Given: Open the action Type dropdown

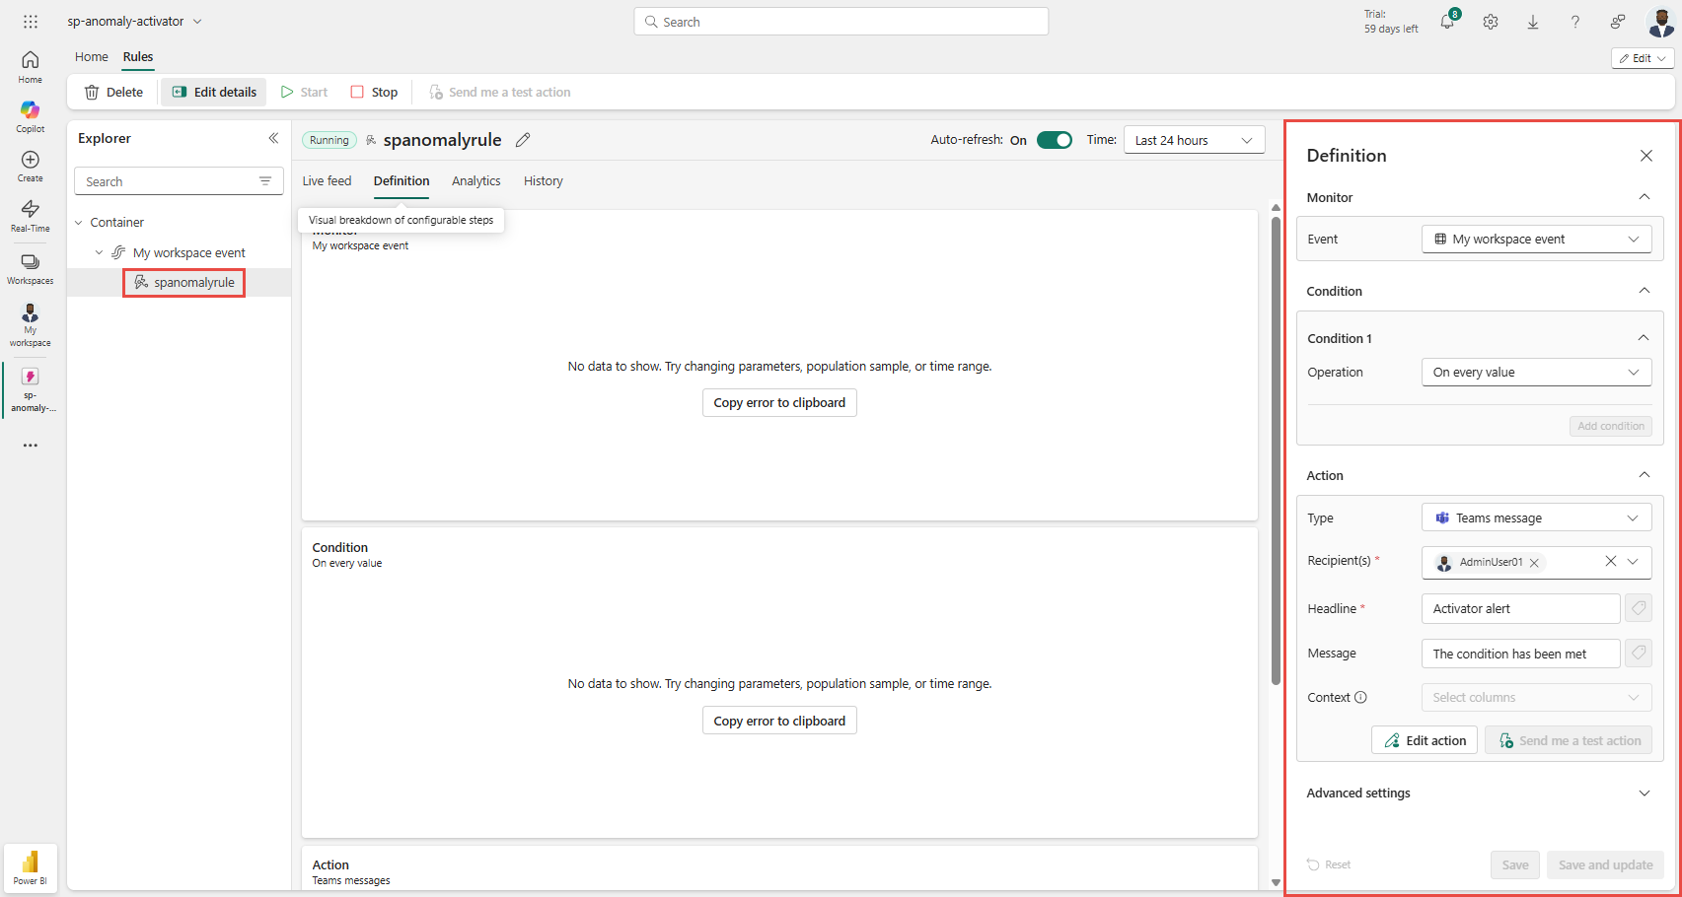Looking at the screenshot, I should (x=1536, y=518).
